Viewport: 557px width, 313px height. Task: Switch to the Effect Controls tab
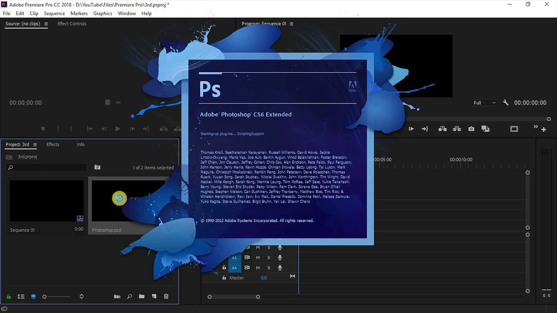(x=72, y=24)
